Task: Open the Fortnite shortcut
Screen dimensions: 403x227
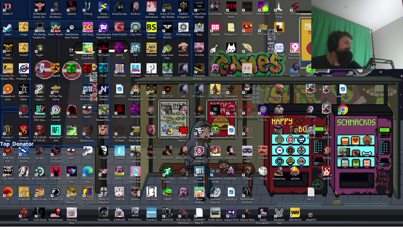Action: [120, 153]
